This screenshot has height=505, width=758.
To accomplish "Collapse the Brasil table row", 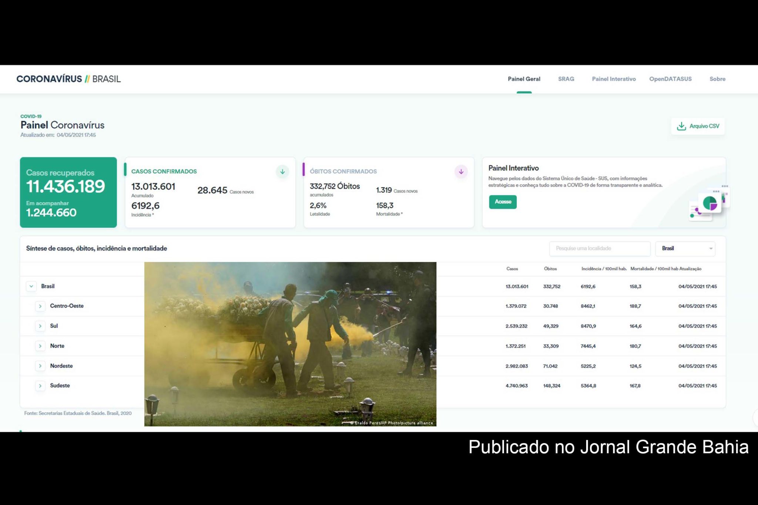I will pos(31,286).
